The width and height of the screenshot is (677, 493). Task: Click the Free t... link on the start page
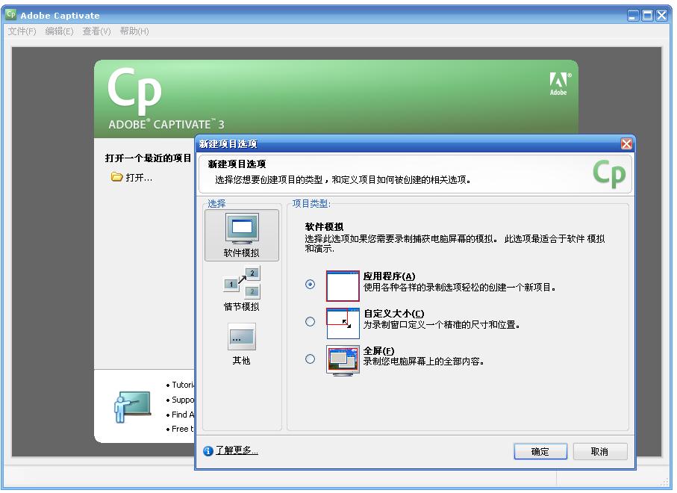tap(183, 429)
